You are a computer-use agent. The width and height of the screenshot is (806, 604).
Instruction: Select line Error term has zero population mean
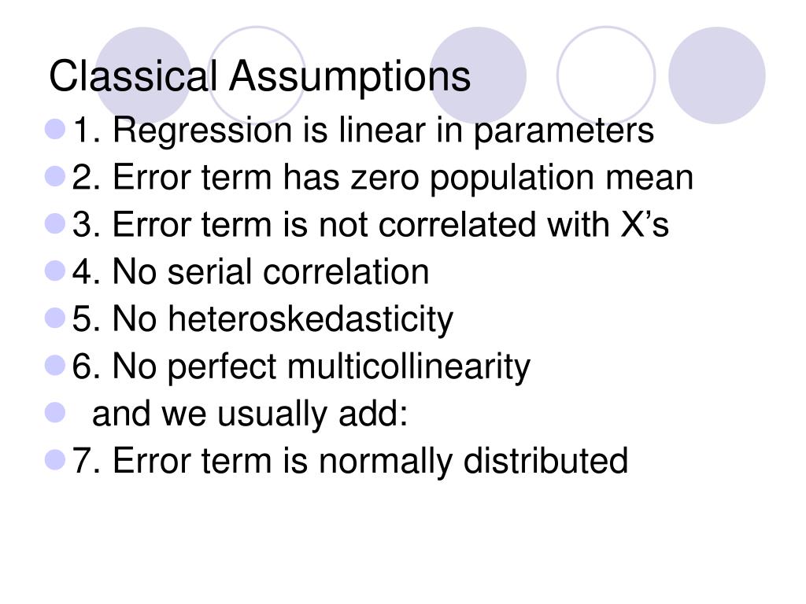pos(383,178)
